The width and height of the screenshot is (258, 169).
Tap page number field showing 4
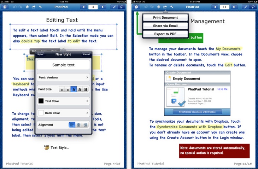pos(93,7)
